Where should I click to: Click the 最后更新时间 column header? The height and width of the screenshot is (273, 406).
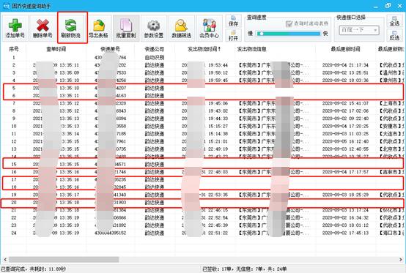click(345, 49)
